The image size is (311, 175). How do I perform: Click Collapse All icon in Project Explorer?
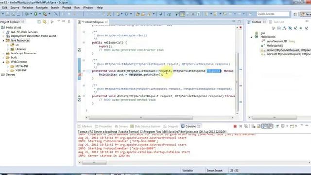click(x=39, y=22)
